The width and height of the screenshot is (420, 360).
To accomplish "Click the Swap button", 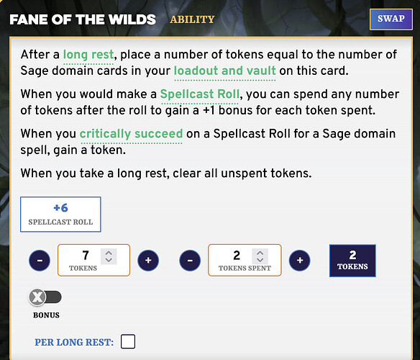I will coord(391,19).
